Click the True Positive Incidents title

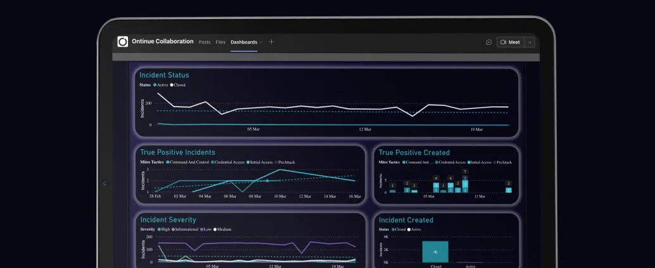coord(177,152)
